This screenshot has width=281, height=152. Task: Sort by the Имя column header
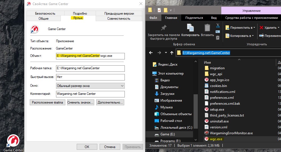(207, 62)
